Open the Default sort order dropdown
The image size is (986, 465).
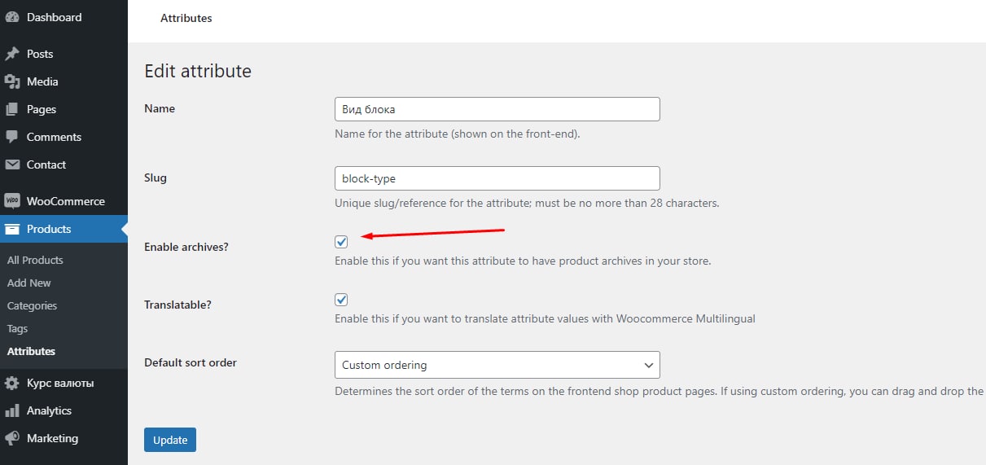click(x=497, y=365)
